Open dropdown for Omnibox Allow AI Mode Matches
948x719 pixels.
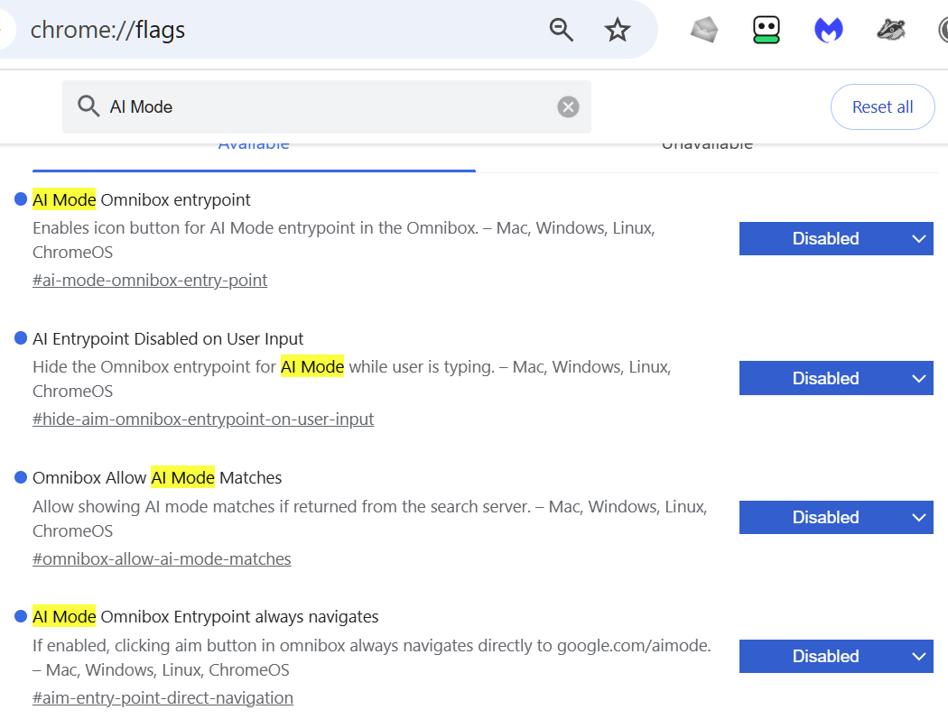[836, 517]
